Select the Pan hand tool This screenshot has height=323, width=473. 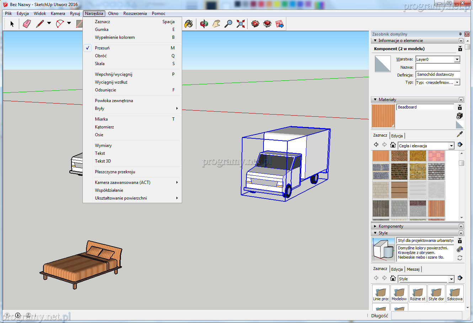[x=216, y=24]
